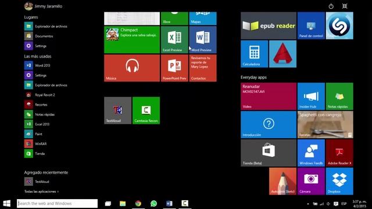The width and height of the screenshot is (372, 209).
Task: Open Tienda from the left list
Action: click(x=35, y=153)
